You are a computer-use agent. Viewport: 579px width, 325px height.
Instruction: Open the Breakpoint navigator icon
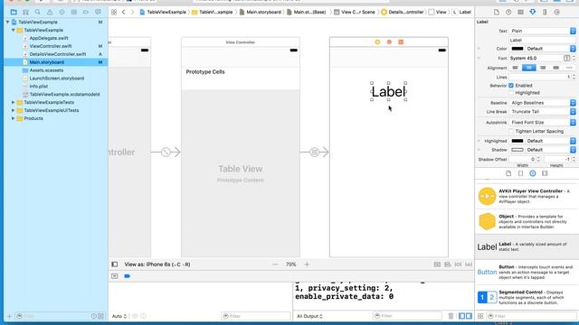tap(86, 12)
